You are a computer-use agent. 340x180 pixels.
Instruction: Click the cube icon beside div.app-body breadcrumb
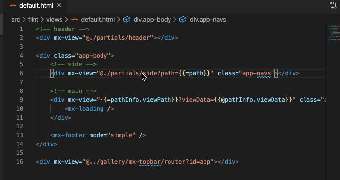tap(127, 20)
